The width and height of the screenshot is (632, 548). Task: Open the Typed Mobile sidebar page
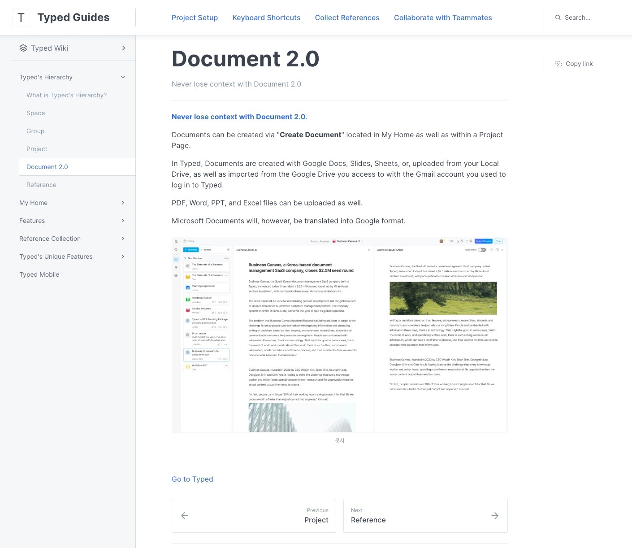tap(39, 274)
